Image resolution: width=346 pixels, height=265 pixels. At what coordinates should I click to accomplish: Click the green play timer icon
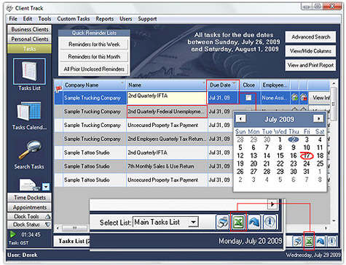[12, 234]
